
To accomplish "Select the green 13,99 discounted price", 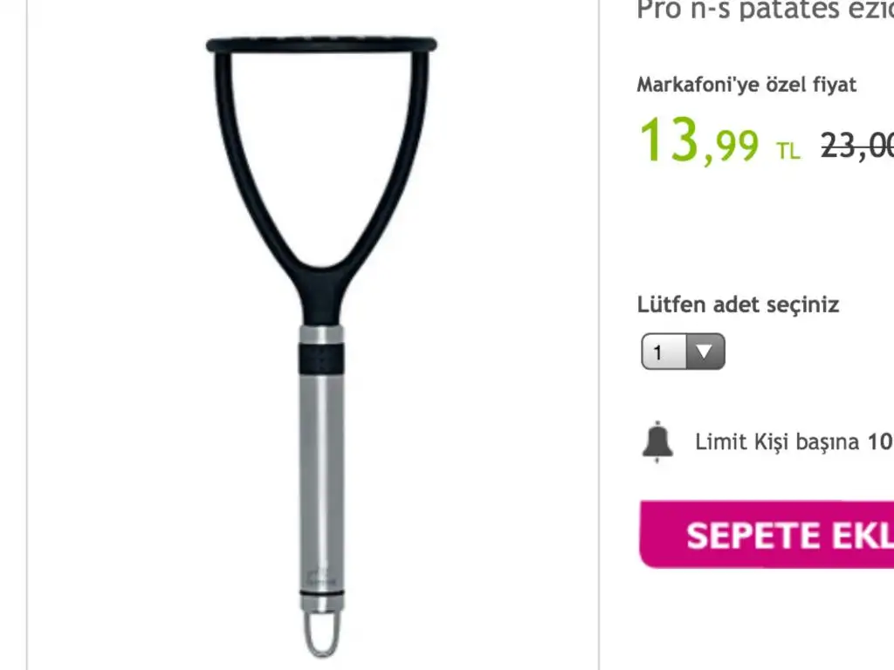I will pos(699,141).
